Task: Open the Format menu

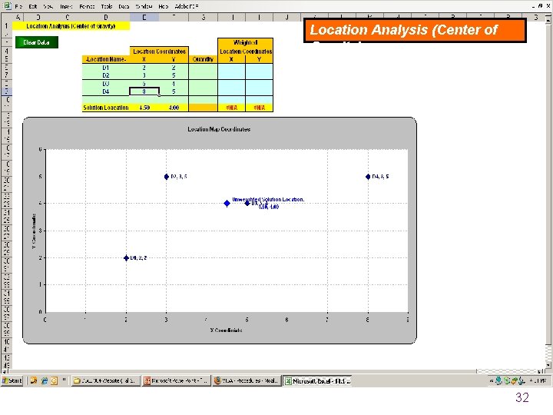Action: (x=87, y=6)
